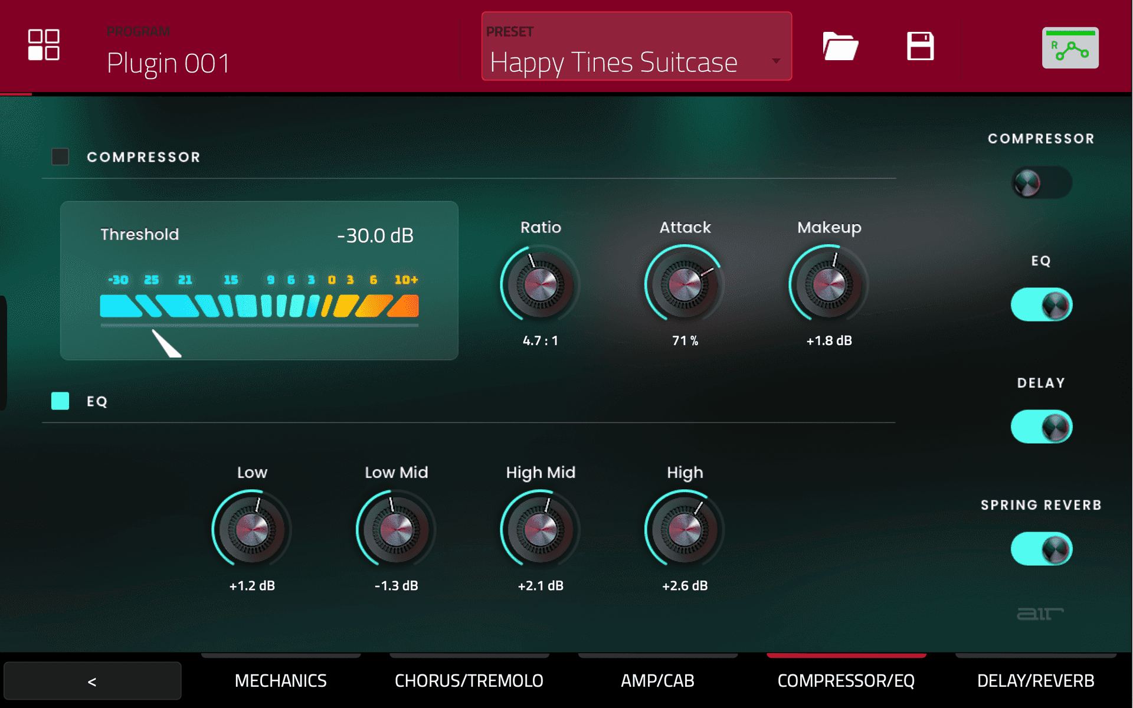Viewport: 1133px width, 708px height.
Task: Open the DELAY/REVERB tab
Action: click(x=1035, y=680)
